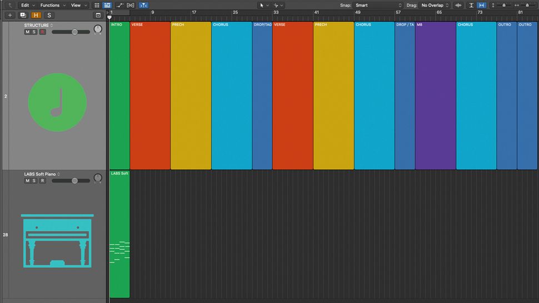Show automation curve icon
539x303 pixels.
click(x=119, y=5)
